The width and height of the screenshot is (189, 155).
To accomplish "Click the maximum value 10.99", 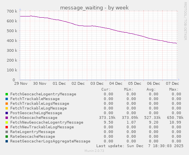I will (x=175, y=122).
